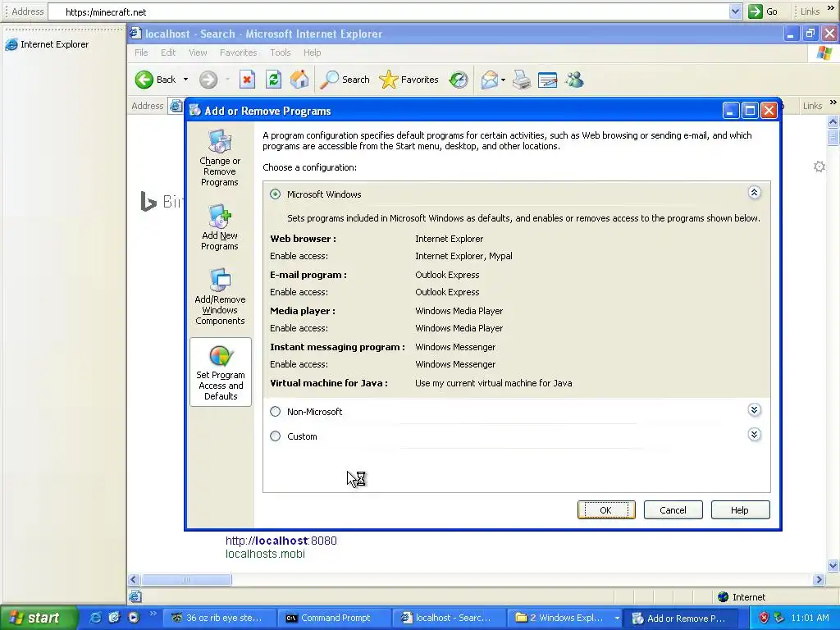Click the IE Stop icon
840x630 pixels.
pyautogui.click(x=247, y=80)
